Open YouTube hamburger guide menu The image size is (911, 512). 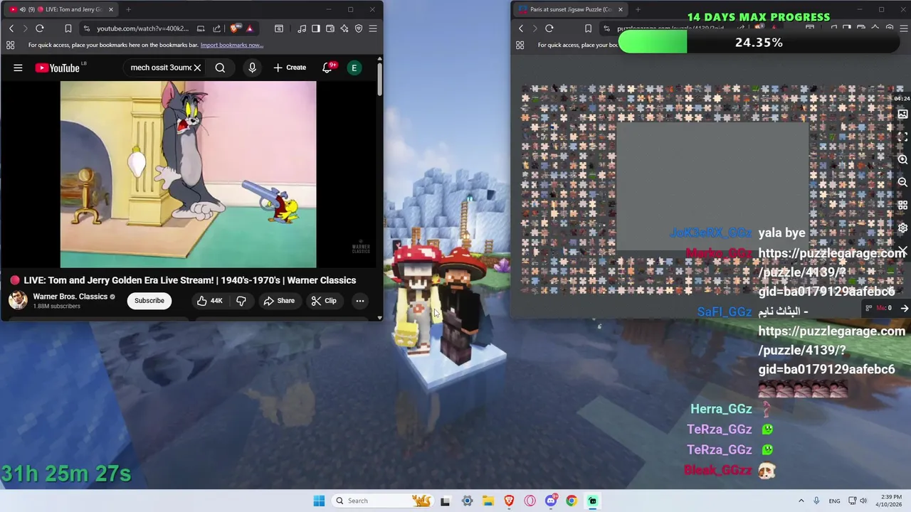(x=18, y=68)
